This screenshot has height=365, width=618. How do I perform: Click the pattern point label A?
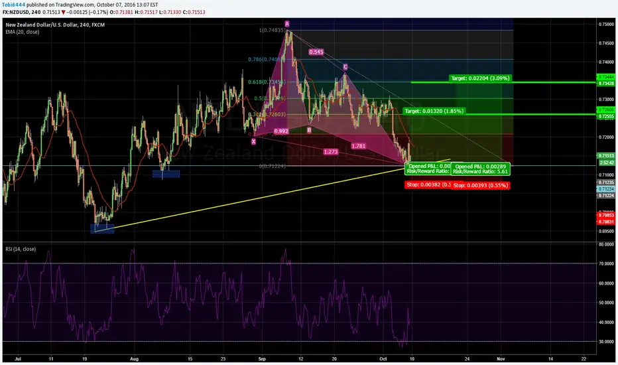point(287,24)
